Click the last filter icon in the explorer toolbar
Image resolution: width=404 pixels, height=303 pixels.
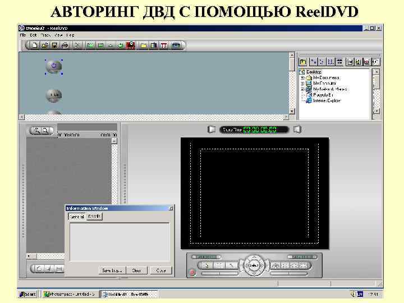coord(375,62)
